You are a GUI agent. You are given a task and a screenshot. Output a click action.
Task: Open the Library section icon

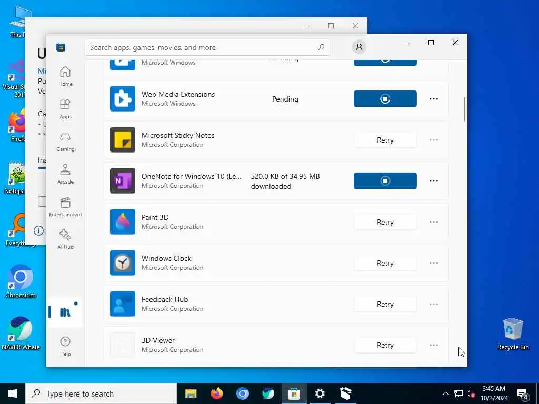[65, 312]
